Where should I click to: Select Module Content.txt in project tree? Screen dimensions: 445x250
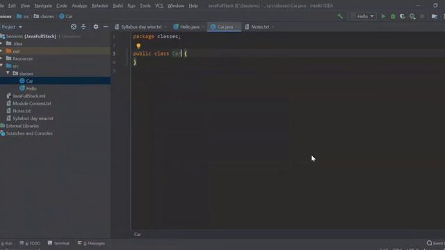pyautogui.click(x=32, y=103)
